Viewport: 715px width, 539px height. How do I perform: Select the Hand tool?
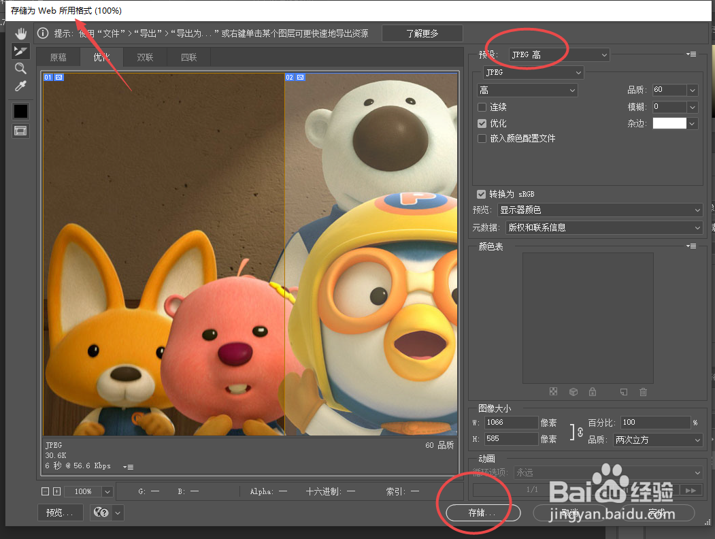click(x=20, y=34)
